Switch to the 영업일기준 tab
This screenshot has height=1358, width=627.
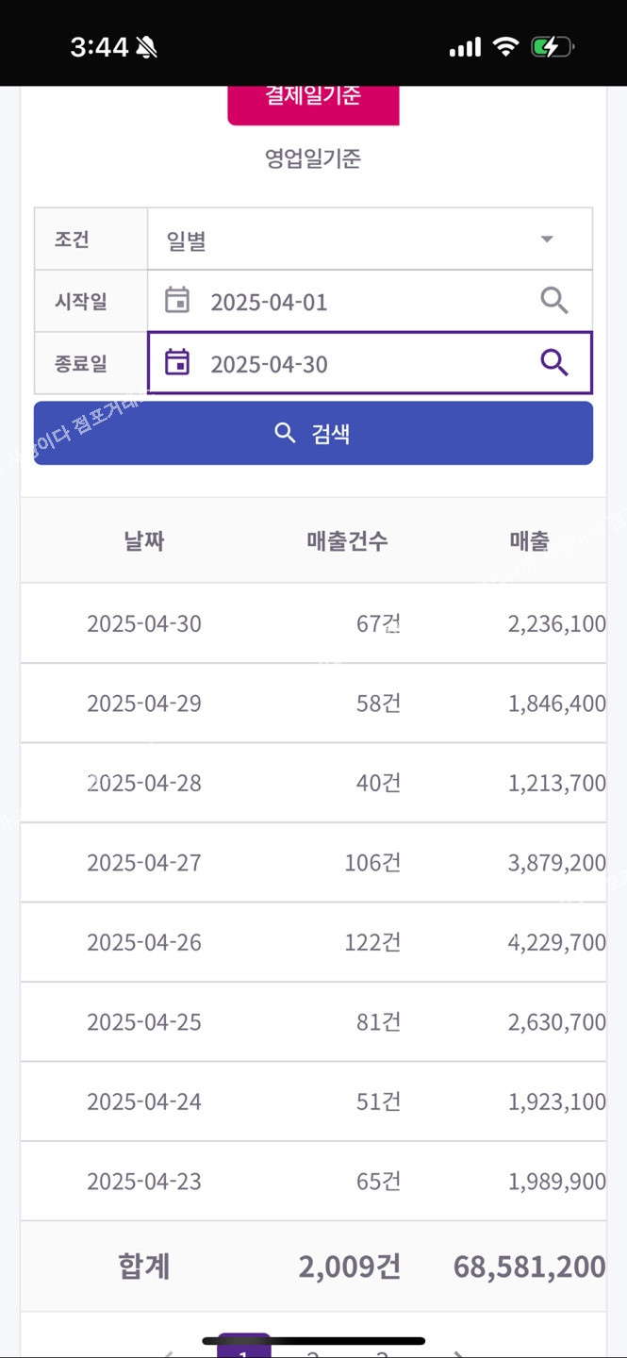[313, 158]
